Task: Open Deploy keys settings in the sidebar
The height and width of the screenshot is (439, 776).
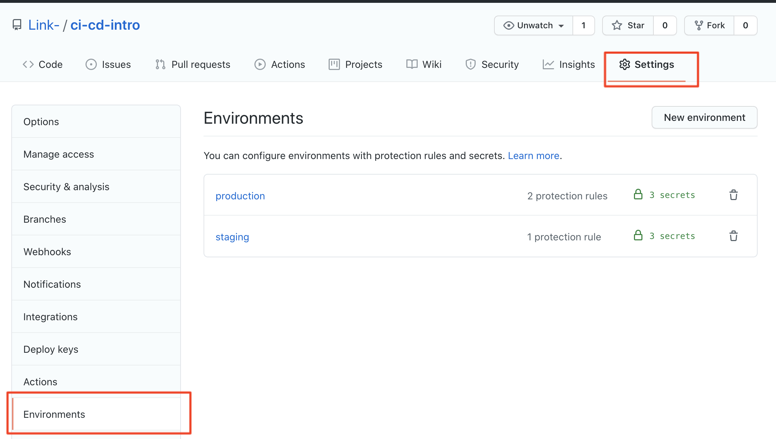Action: [x=96, y=349]
